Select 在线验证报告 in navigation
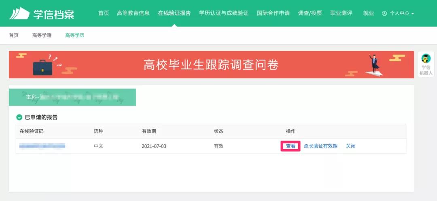The image size is (437, 201). pyautogui.click(x=174, y=13)
